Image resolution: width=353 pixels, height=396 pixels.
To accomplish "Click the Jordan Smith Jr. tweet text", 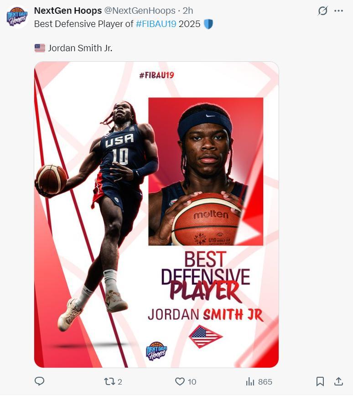I will 80,48.
